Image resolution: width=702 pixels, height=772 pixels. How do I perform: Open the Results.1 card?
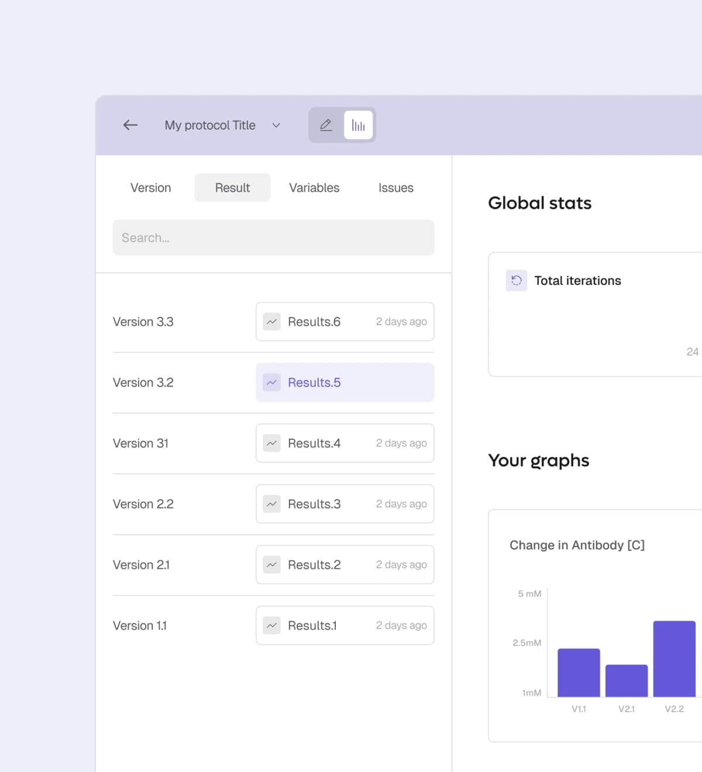coord(345,626)
